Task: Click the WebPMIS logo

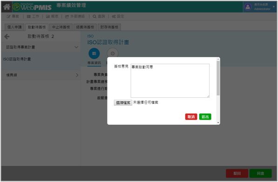Action: (32, 7)
